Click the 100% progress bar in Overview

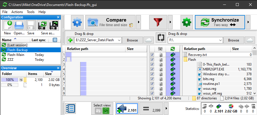coord(10,80)
